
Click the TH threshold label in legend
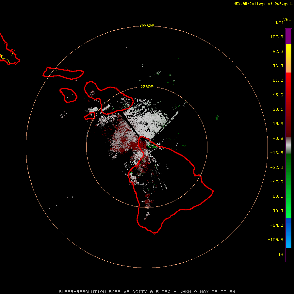[x=281, y=254]
